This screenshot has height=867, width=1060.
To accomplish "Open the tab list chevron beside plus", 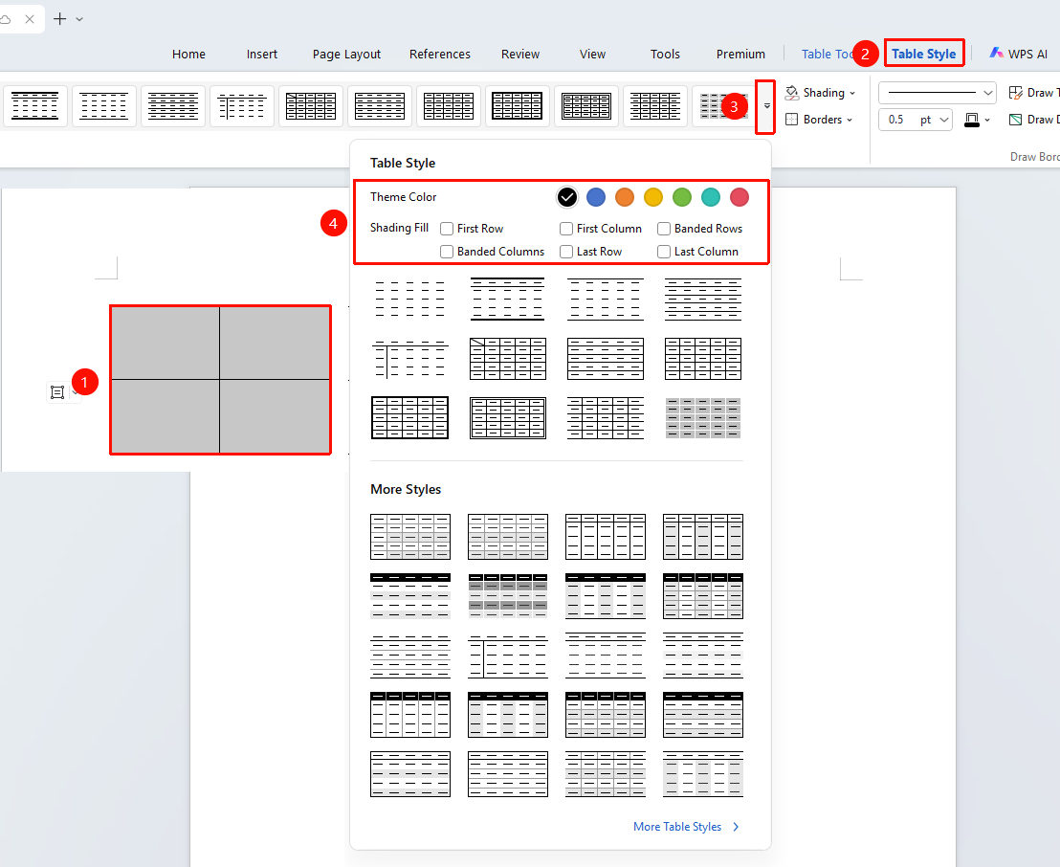I will pos(79,19).
